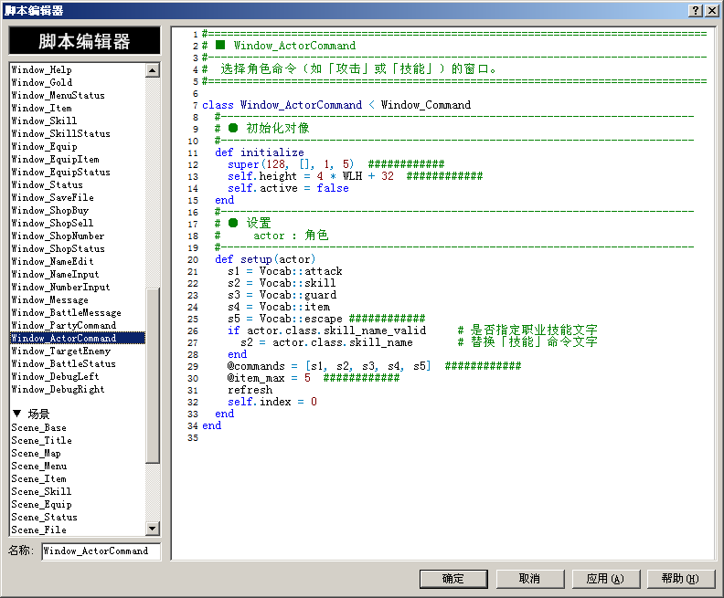This screenshot has width=724, height=598.
Task: Close the script editor window
Action: (711, 10)
